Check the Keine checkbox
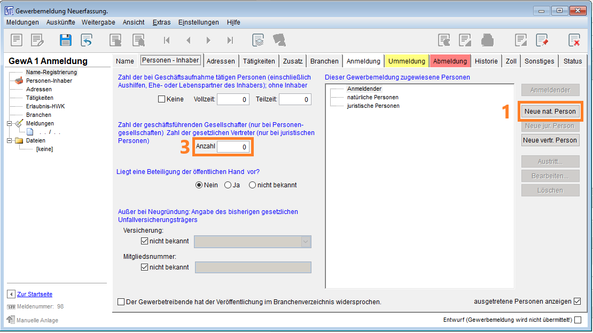593x333 pixels. pos(161,99)
